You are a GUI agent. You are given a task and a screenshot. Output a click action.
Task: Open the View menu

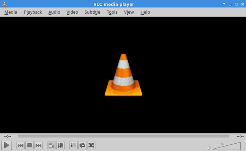coord(129,12)
